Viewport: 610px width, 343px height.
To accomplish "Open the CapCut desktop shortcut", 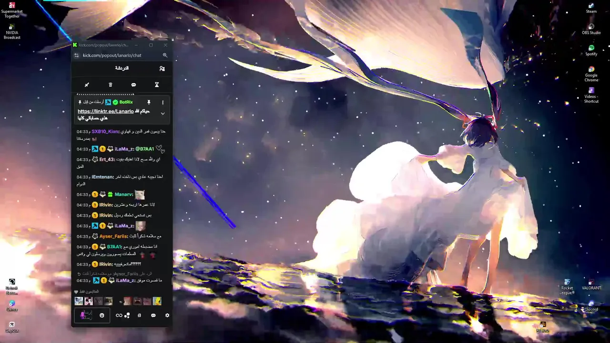I will point(12,327).
